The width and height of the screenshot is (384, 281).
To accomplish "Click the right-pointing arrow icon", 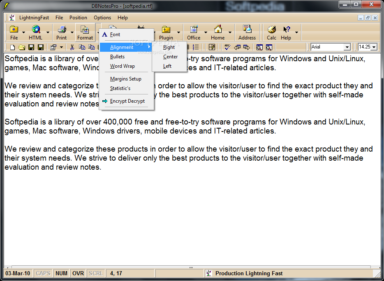I will (x=247, y=47).
